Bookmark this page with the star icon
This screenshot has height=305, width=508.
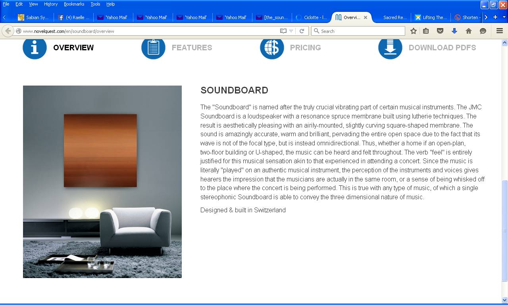(413, 31)
